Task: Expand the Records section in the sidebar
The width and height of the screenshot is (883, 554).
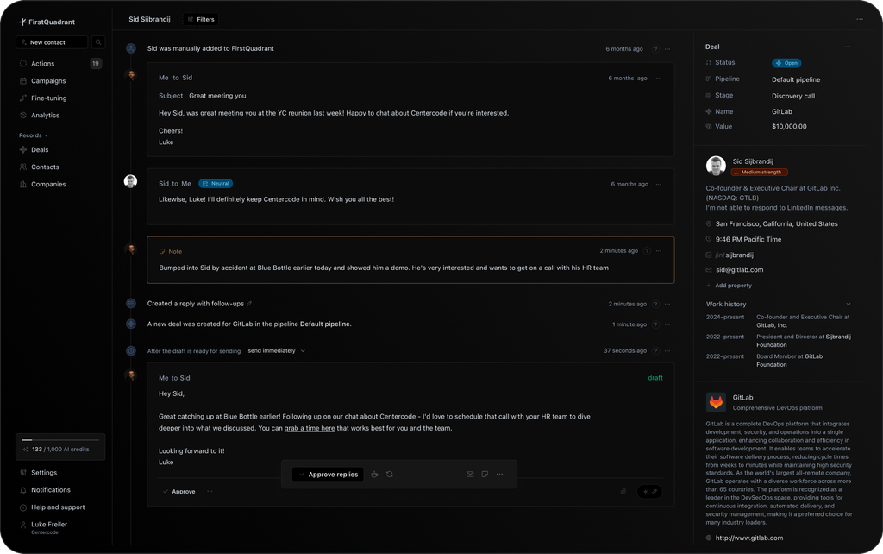Action: click(34, 135)
